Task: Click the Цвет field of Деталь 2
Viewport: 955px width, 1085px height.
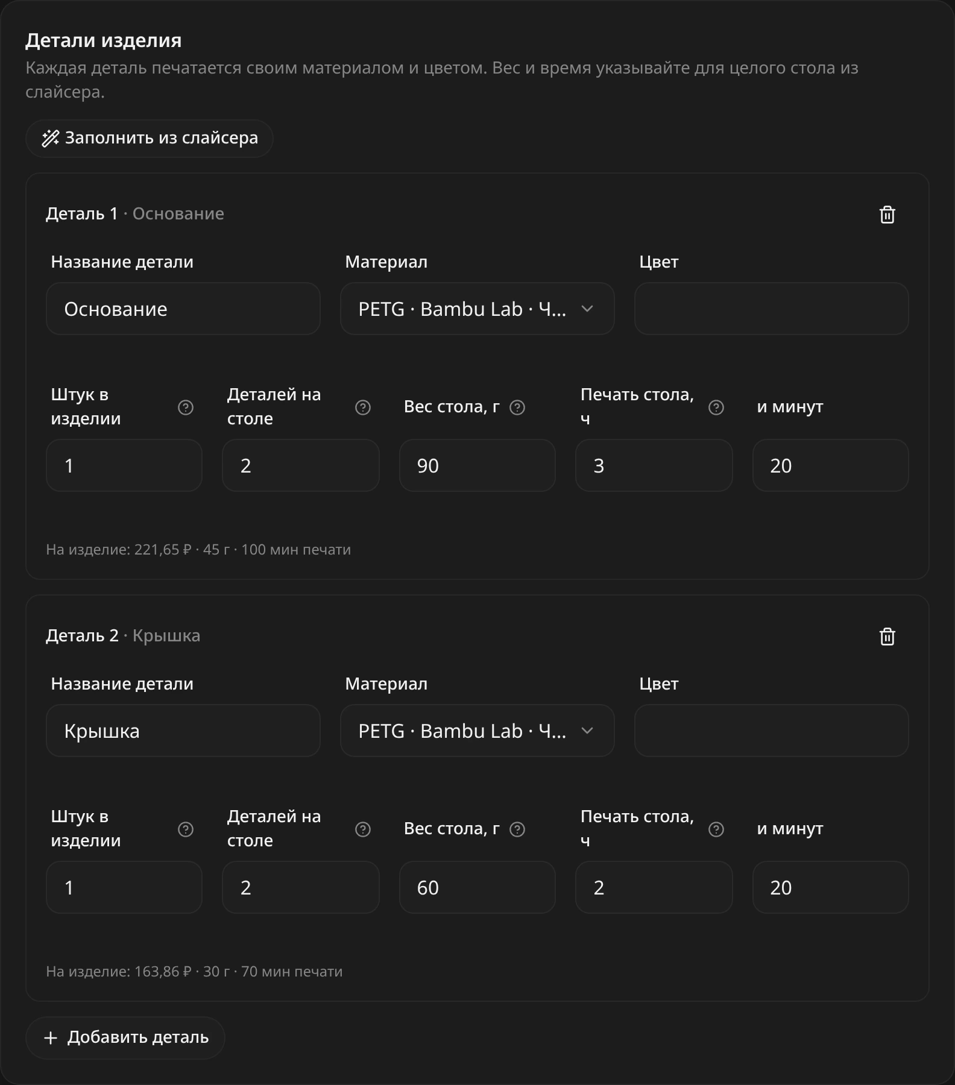Action: [772, 731]
